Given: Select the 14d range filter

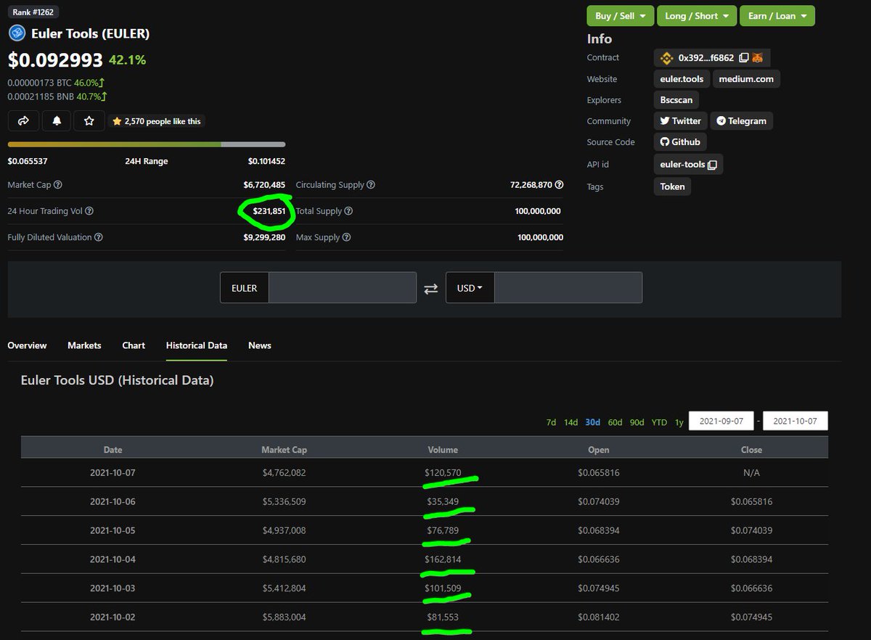Looking at the screenshot, I should 571,422.
